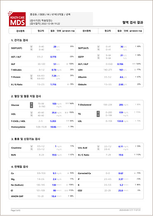
Task: Select the first 검사항목 column header
Action: pos(20,31)
